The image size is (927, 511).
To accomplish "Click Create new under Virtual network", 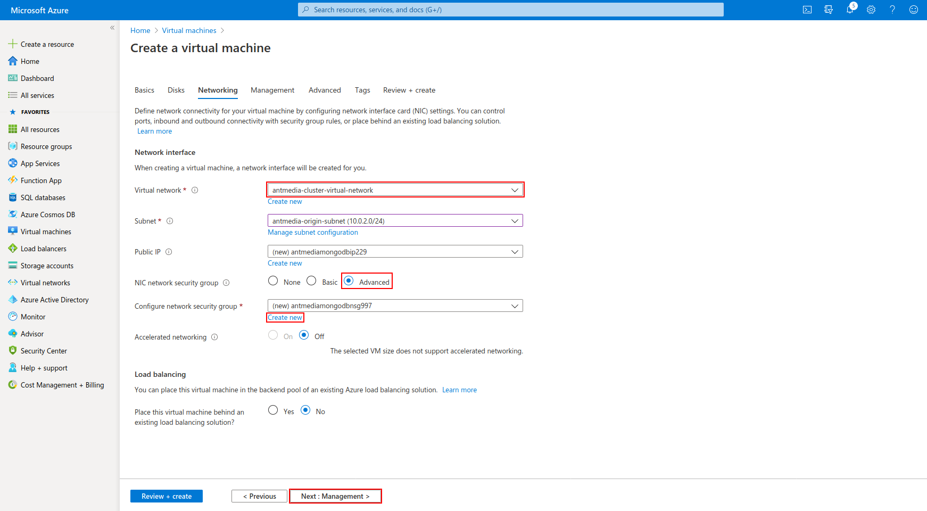I will 285,202.
